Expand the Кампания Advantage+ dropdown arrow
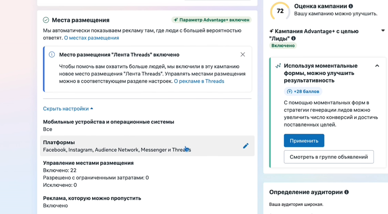 [383, 31]
